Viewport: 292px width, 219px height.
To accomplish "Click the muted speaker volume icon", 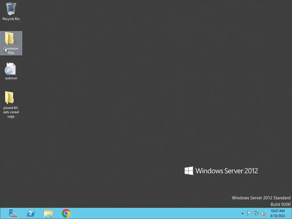I will pyautogui.click(x=263, y=213).
